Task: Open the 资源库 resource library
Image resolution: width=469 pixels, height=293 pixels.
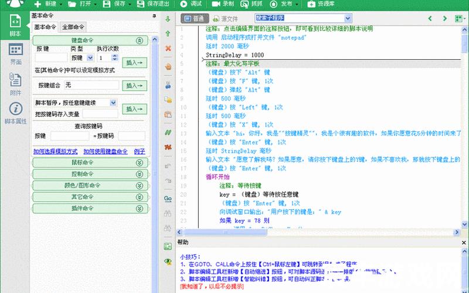Action: 321,4
